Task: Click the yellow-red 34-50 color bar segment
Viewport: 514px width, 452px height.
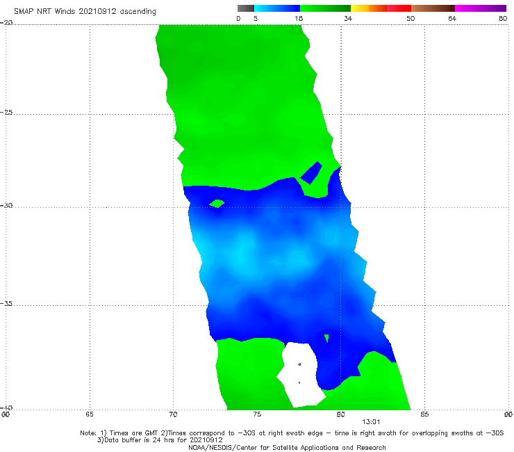Action: point(381,8)
